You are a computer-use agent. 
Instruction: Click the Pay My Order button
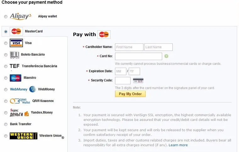[130, 94]
